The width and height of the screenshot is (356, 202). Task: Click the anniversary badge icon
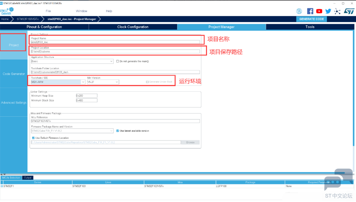299,11
